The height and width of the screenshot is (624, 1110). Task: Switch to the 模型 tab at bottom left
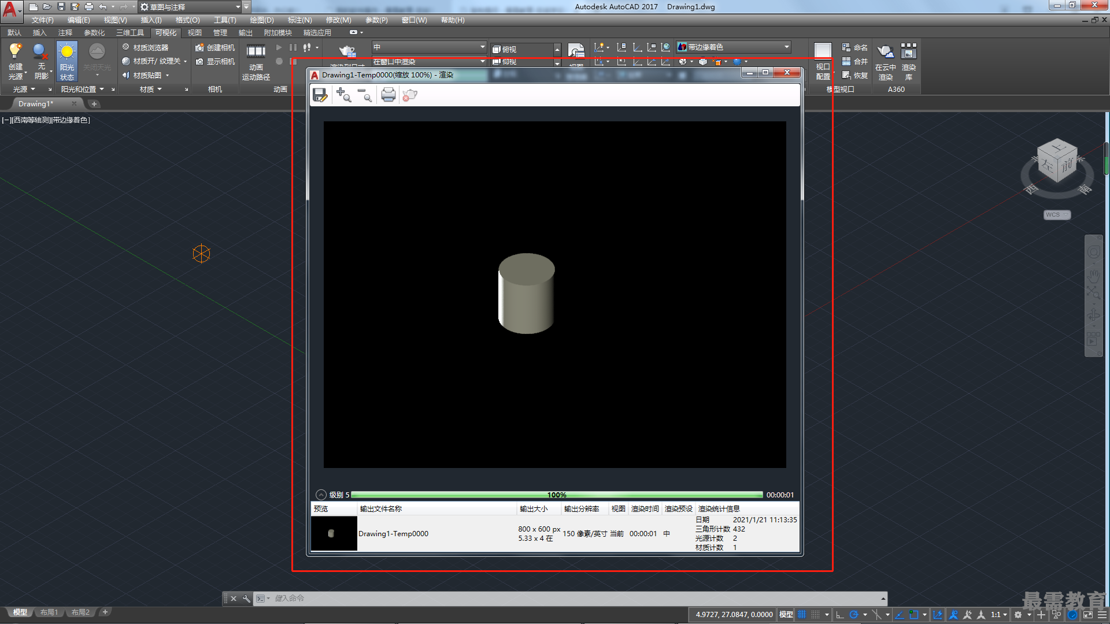pyautogui.click(x=20, y=612)
